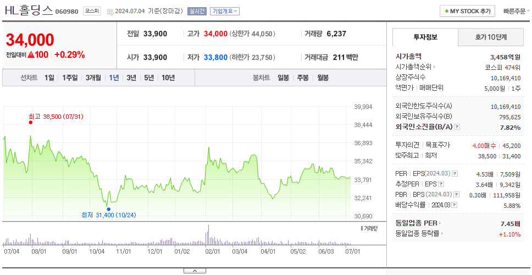The height and width of the screenshot is (275, 532).
Task: Click the 코스피 474위 ranking value
Action: coord(503,67)
